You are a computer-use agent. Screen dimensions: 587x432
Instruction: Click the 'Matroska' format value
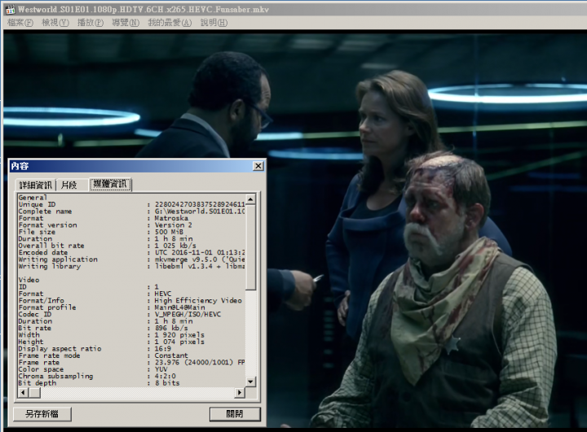[x=171, y=218]
